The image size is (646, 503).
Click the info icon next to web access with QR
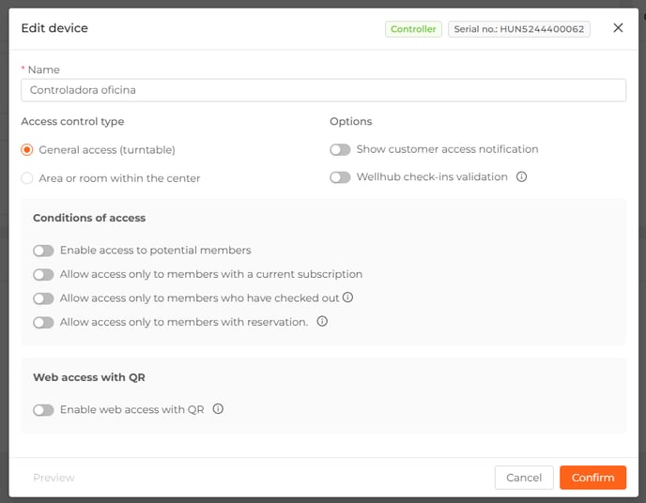coord(218,409)
